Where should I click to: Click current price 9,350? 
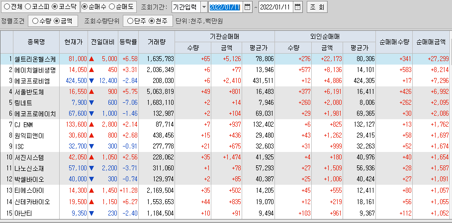pos(79,213)
